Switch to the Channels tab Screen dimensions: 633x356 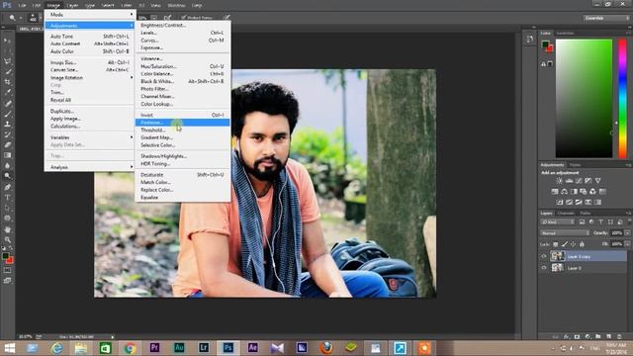click(566, 214)
